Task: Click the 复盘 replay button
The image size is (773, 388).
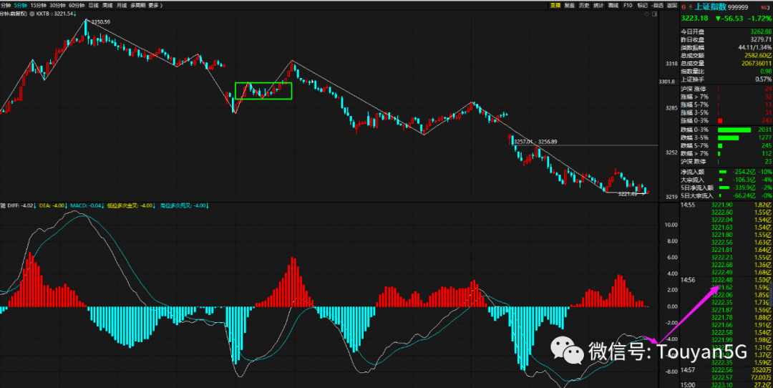Action: point(569,5)
